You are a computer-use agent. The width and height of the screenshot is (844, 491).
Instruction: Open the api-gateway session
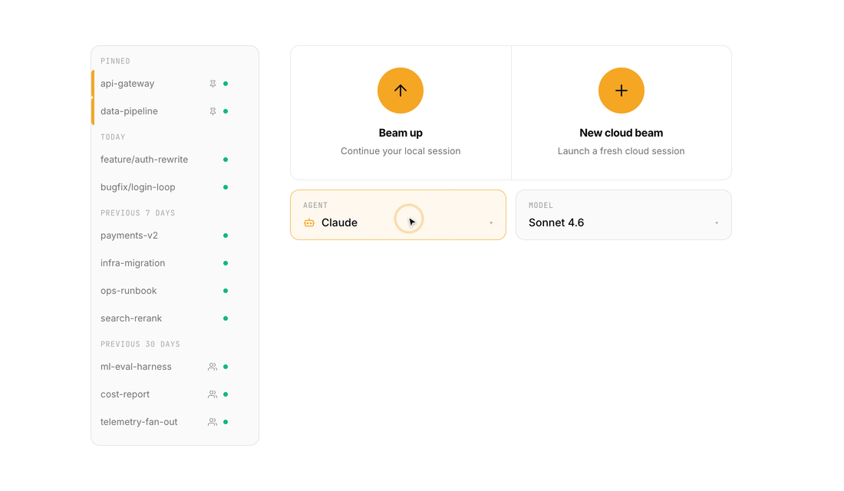pos(175,84)
